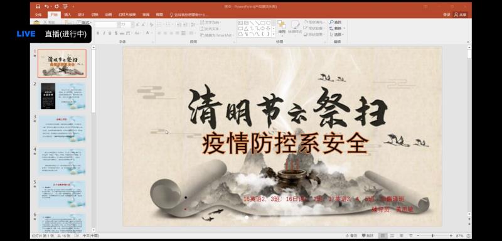The image size is (502, 241).
Task: Expand the Replace (替换) dropdown arrow
Action: 344,28
